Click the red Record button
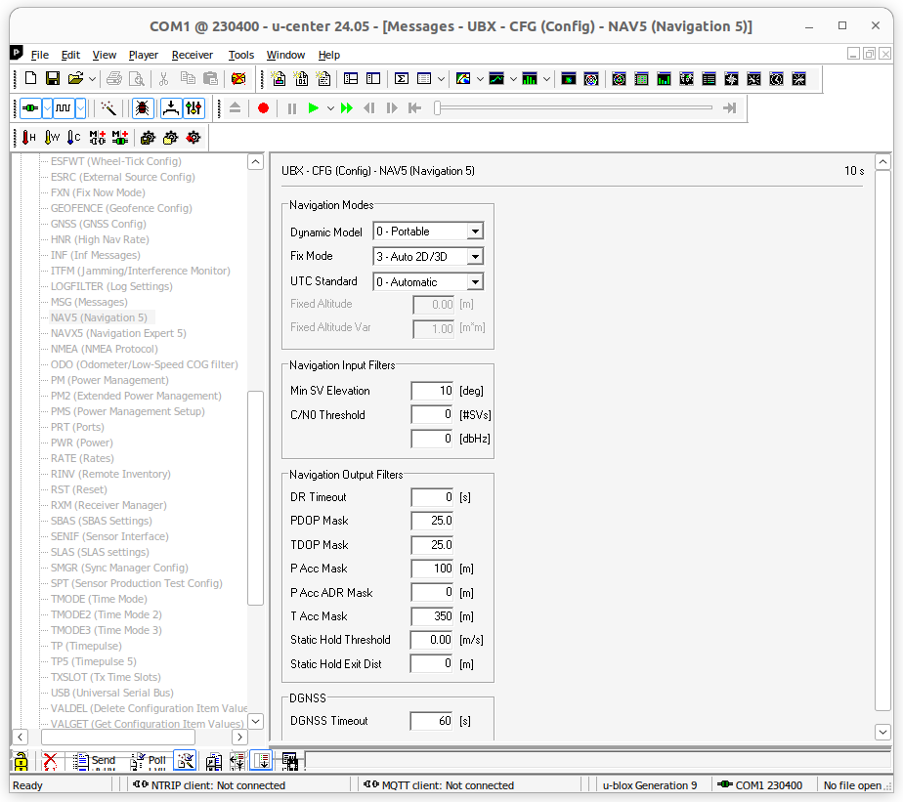The height and width of the screenshot is (802, 903). coord(263,108)
